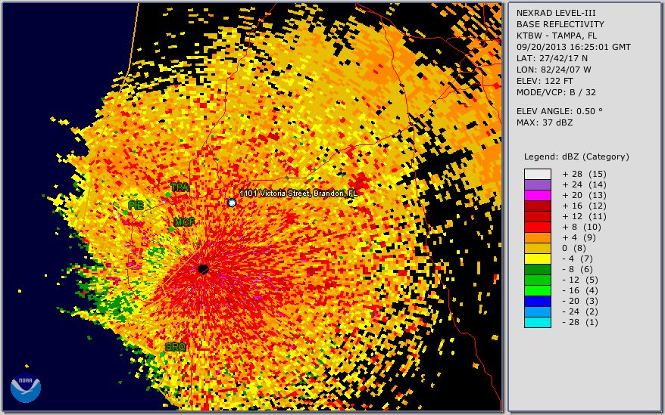
Task: Select the PIE airport marker
Action: point(136,205)
